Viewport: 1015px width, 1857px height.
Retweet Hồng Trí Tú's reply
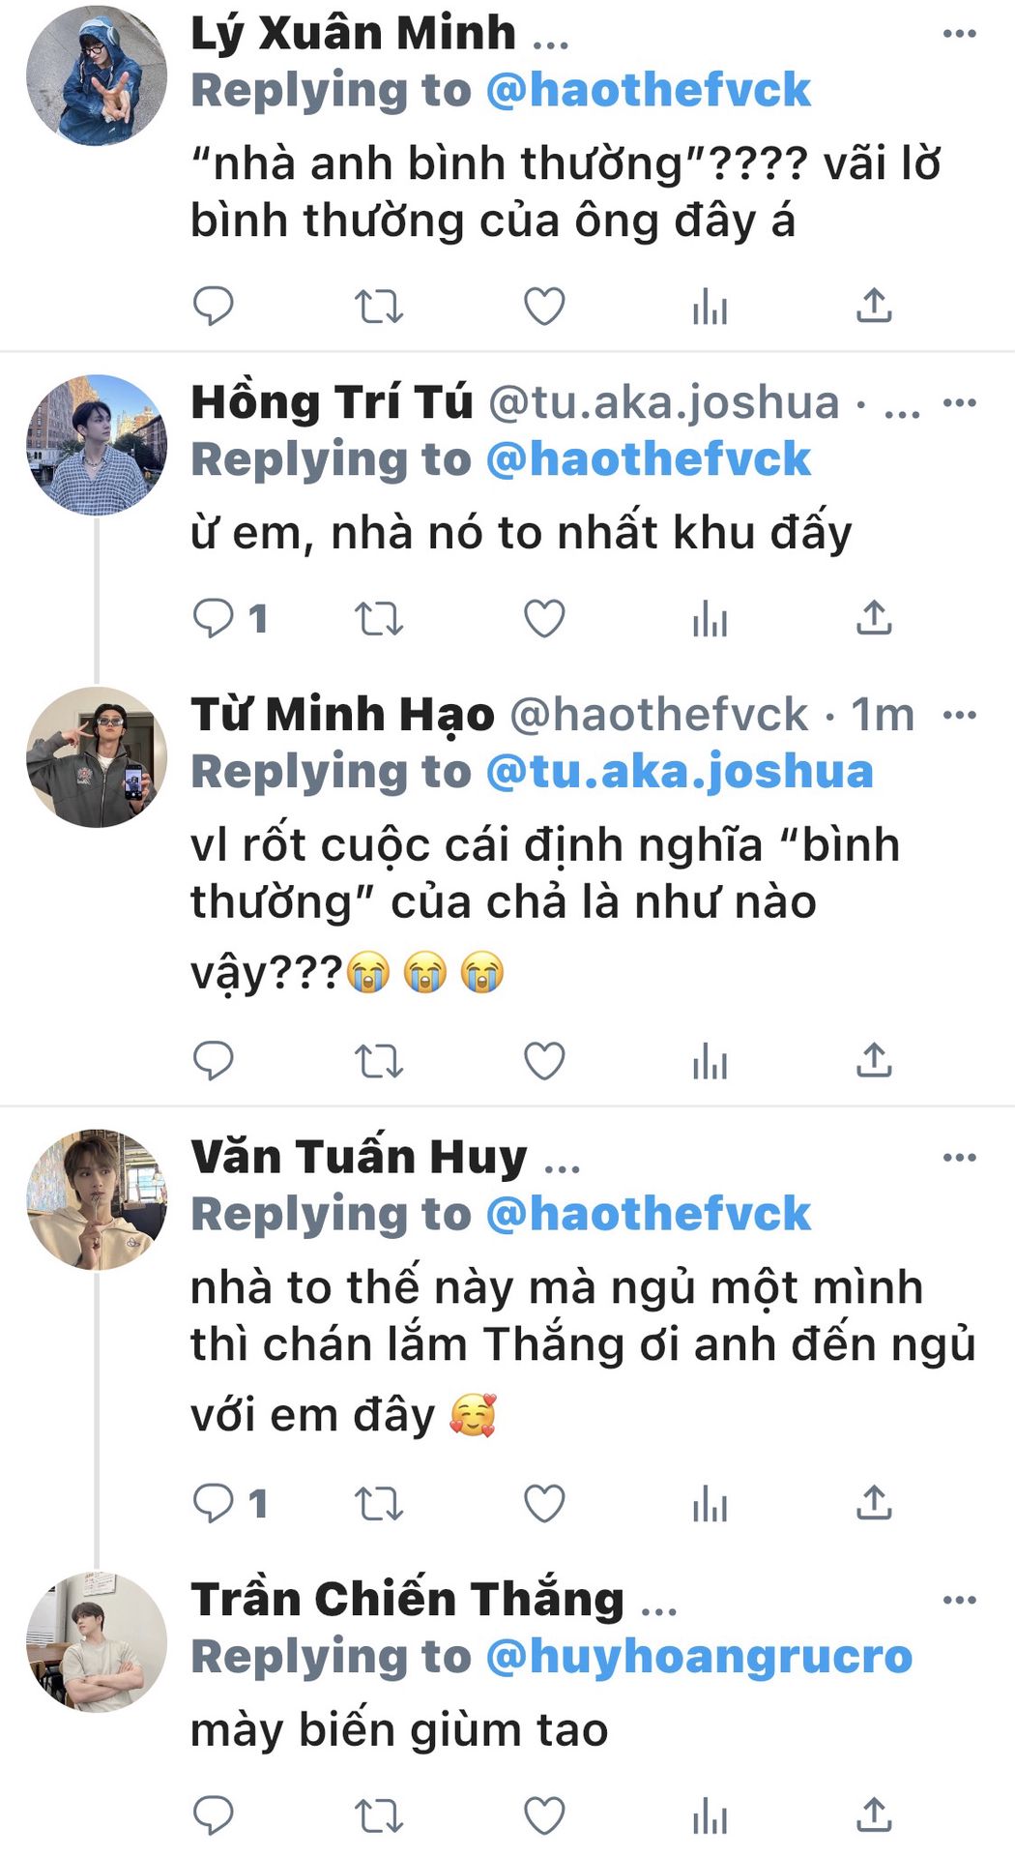pos(378,618)
